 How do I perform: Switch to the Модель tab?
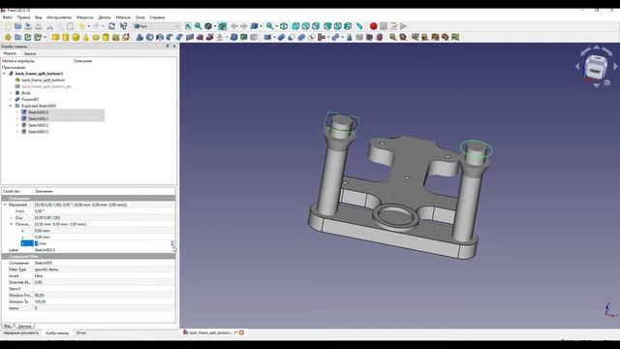tap(10, 53)
